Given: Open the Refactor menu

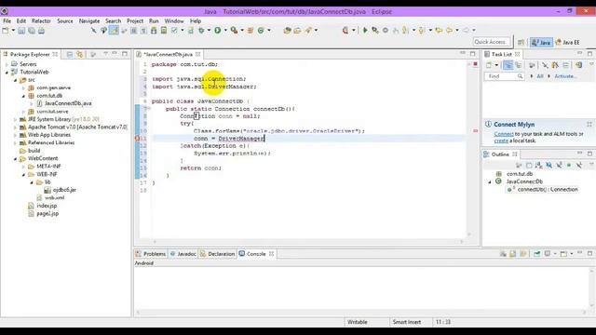Looking at the screenshot, I should (41, 20).
